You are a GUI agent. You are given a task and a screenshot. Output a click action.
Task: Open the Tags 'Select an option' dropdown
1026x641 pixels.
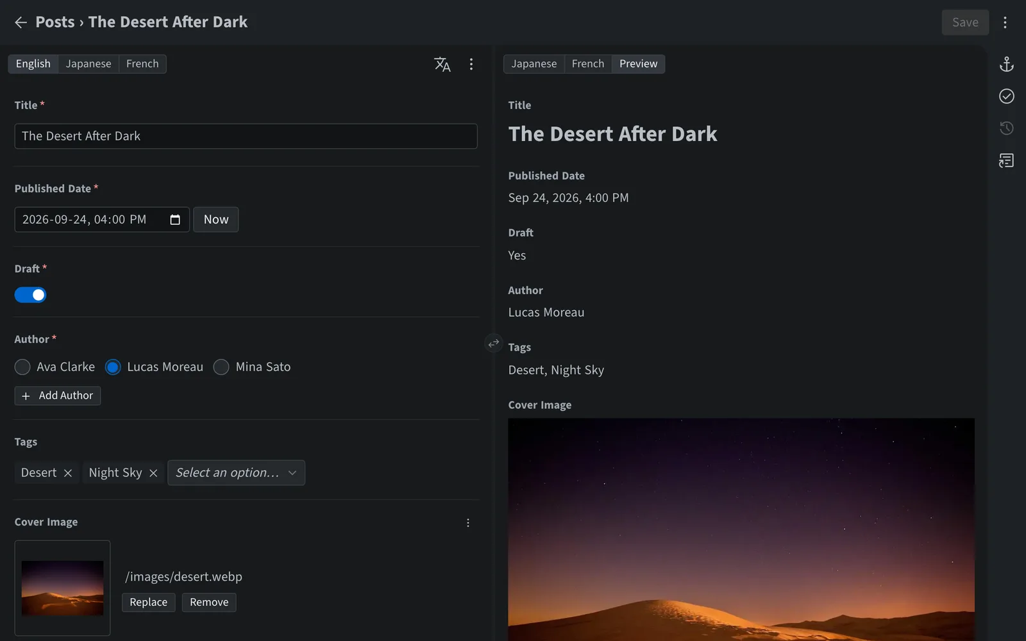click(x=236, y=473)
